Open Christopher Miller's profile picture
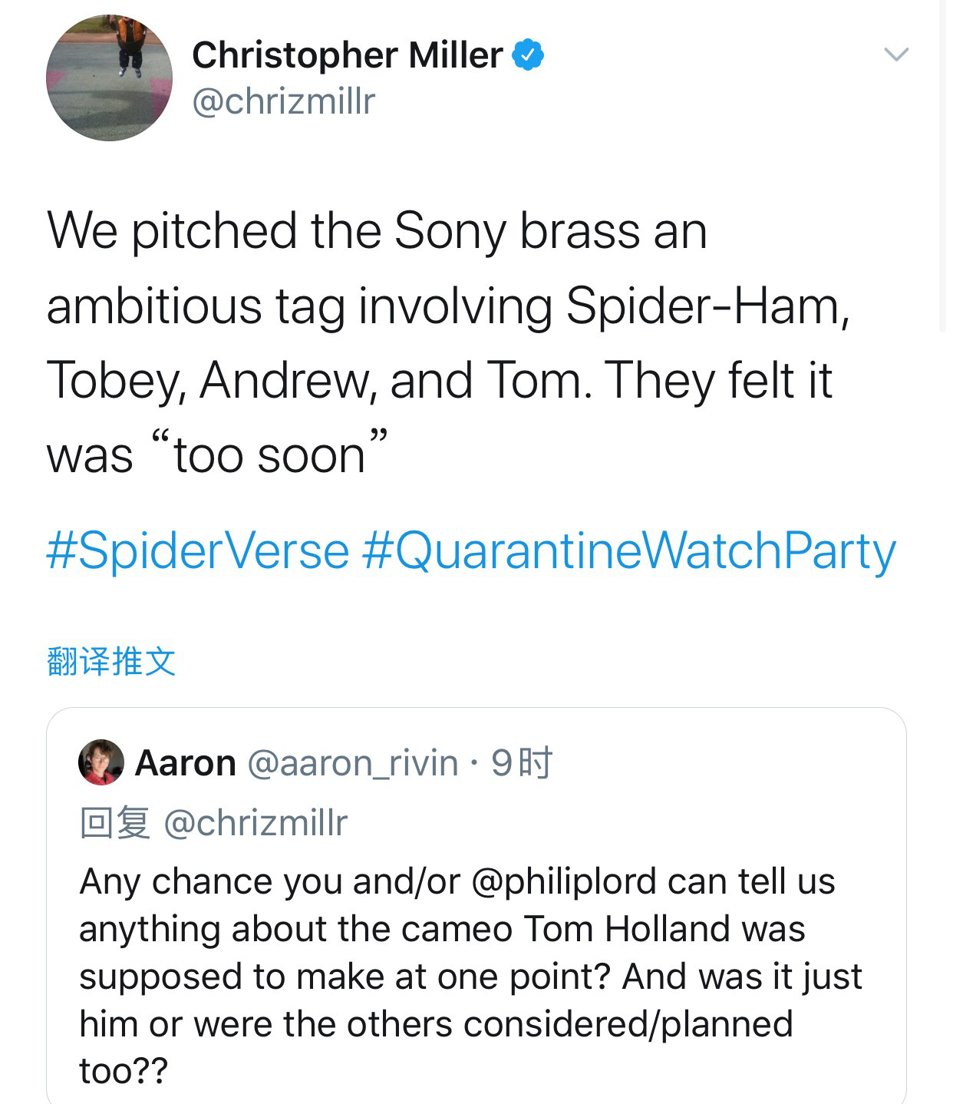This screenshot has height=1104, width=953. 109,78
